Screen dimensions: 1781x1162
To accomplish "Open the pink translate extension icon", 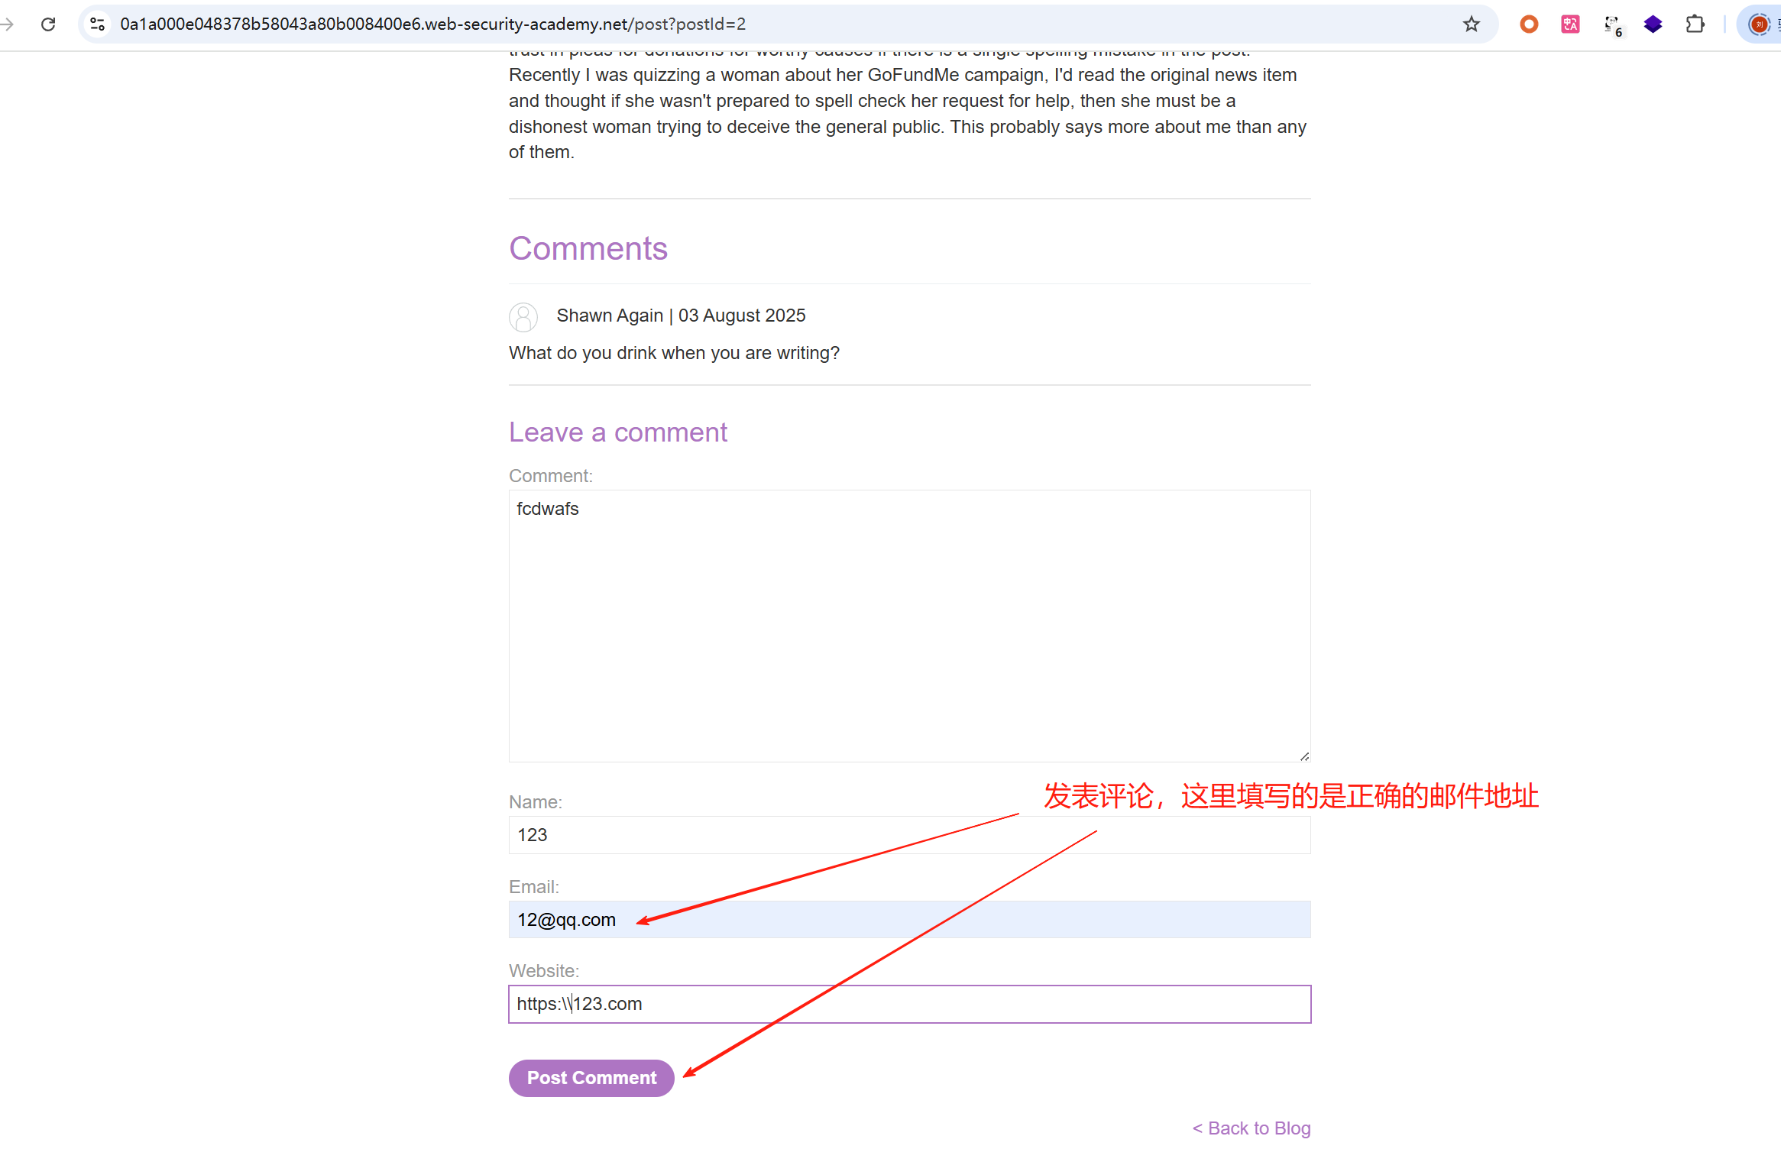I will (x=1570, y=24).
